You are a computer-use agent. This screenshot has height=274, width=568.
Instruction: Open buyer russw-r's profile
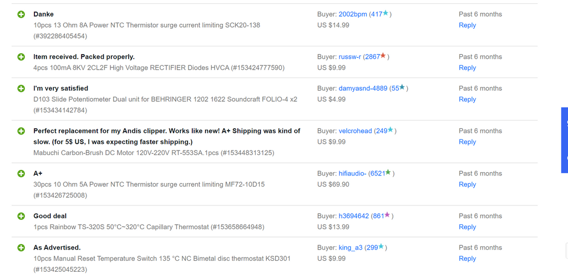(x=349, y=57)
